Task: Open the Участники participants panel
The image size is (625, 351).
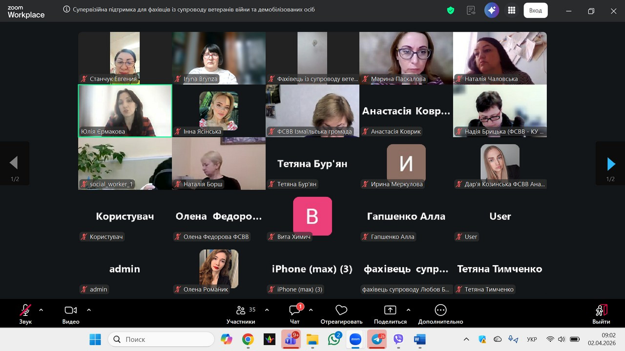Action: pos(241,314)
